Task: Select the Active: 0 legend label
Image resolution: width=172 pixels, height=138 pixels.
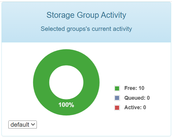Action: pyautogui.click(x=135, y=107)
